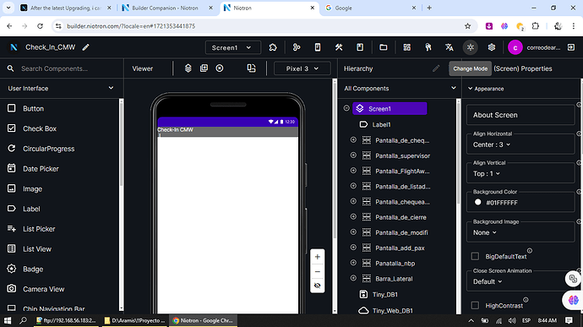Click the layers icon in Viewer bar

[188, 68]
